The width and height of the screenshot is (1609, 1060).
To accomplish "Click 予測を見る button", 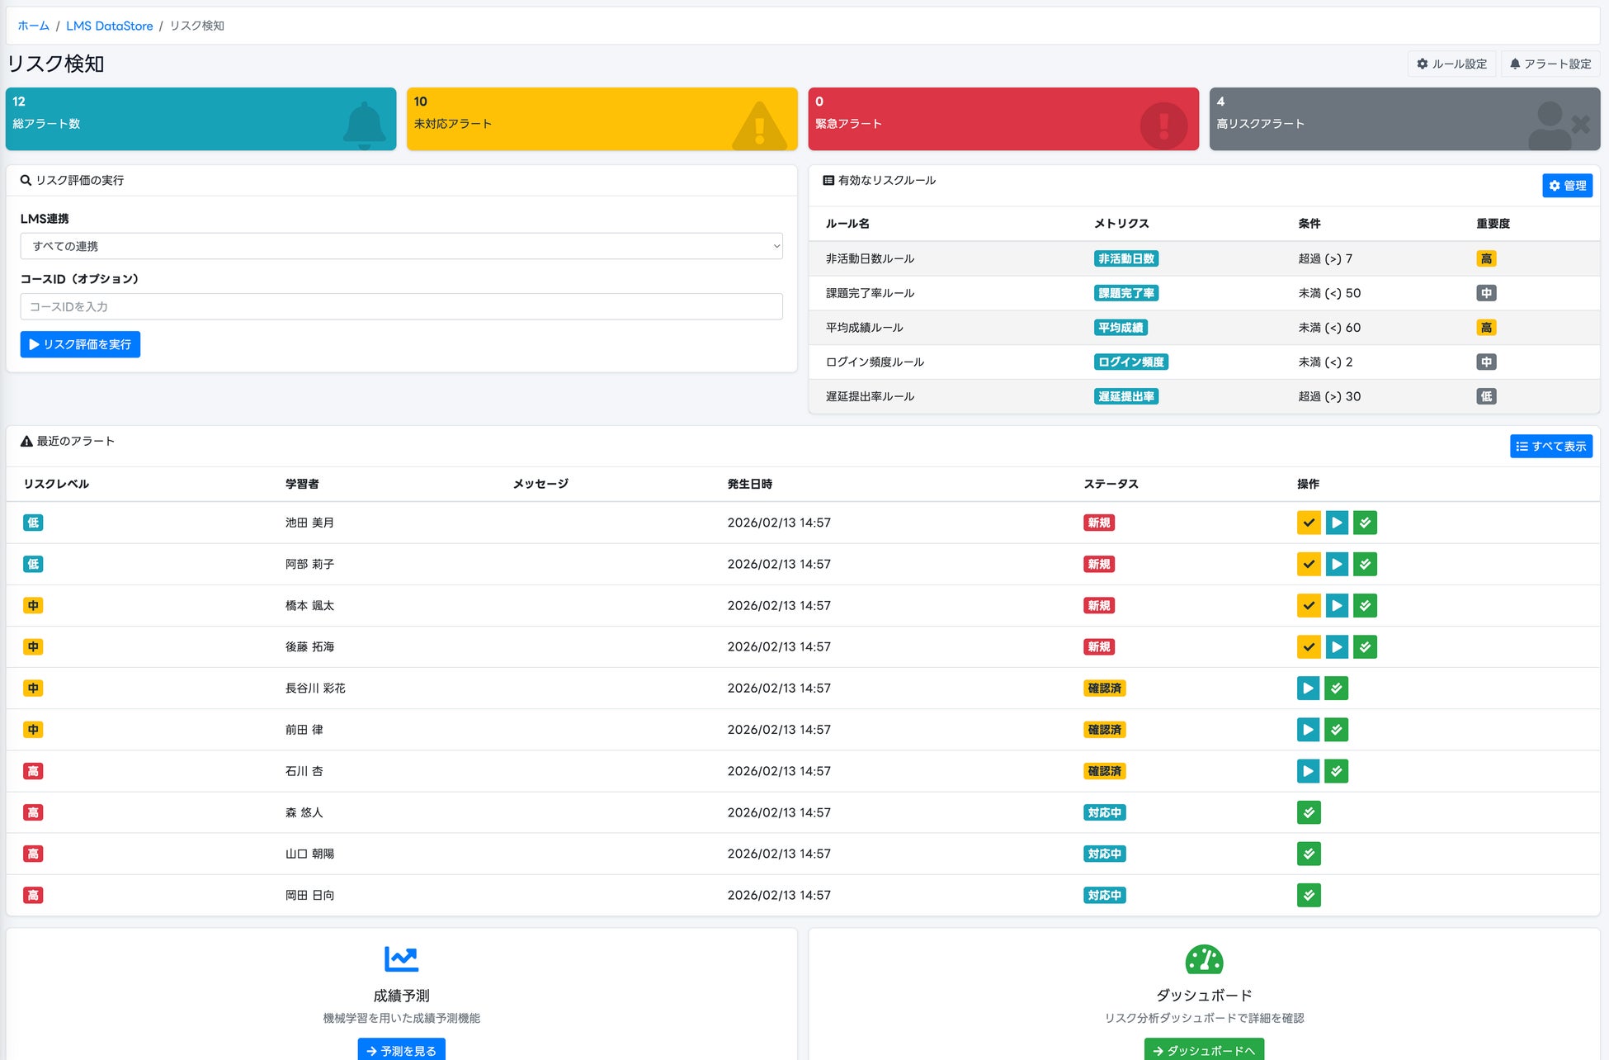I will click(x=401, y=1050).
